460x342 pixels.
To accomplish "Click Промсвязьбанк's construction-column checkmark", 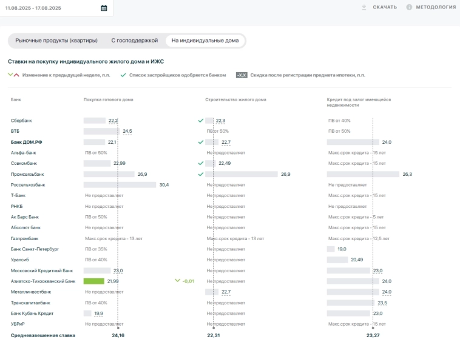I will coord(201,174).
